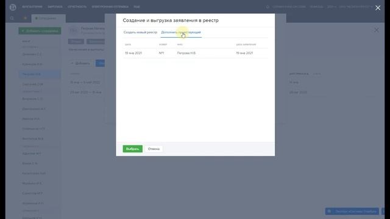
Task: Click the номер column header
Action: (x=163, y=44)
